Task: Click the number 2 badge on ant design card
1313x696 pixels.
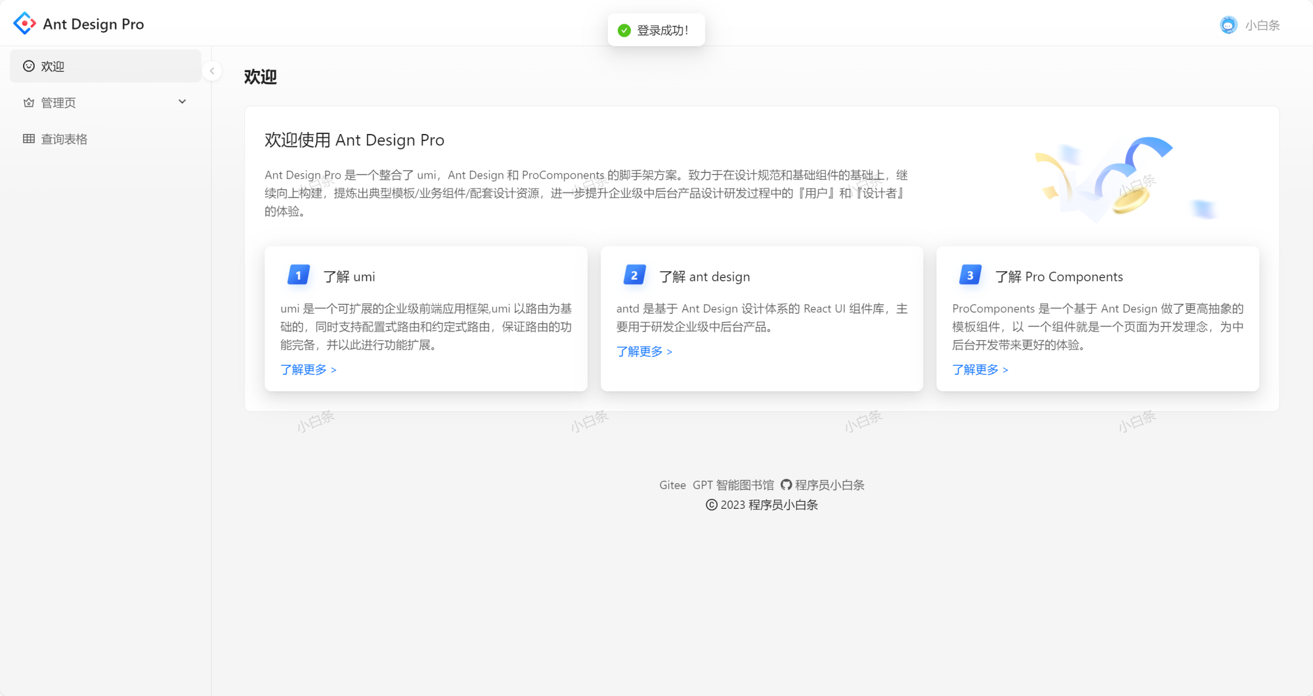Action: pyautogui.click(x=635, y=275)
